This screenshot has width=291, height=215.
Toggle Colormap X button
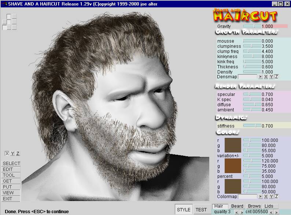266,197
